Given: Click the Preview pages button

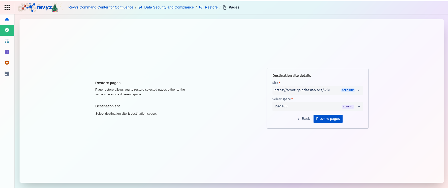Looking at the screenshot, I should [x=328, y=119].
